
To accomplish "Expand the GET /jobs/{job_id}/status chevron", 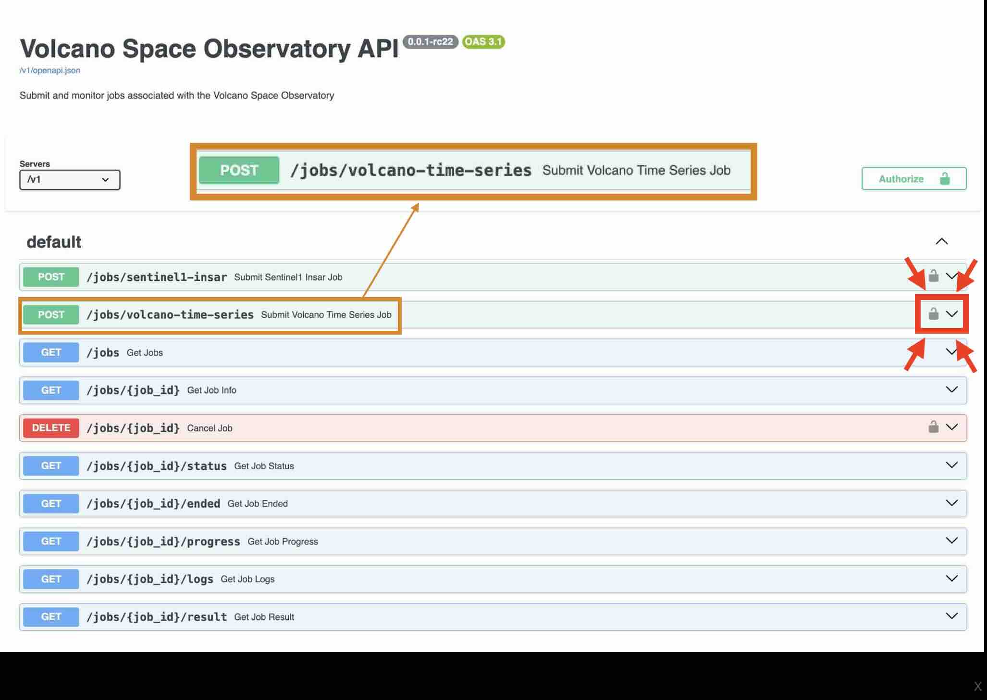I will click(x=951, y=465).
